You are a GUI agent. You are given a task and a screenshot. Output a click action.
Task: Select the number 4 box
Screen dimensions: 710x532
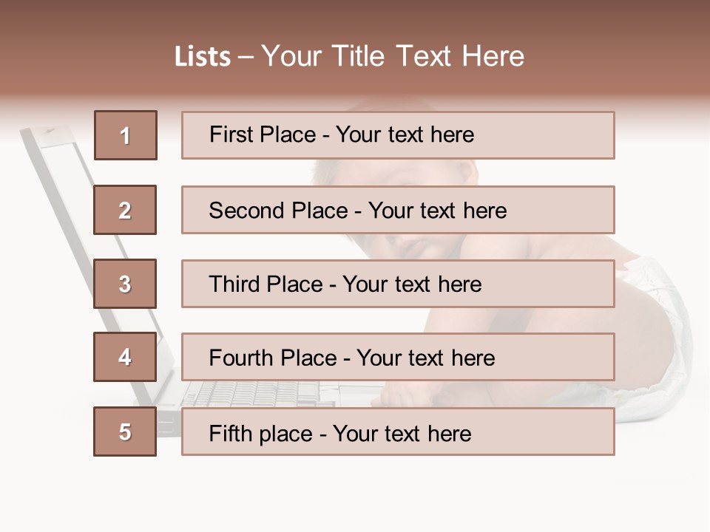pos(125,357)
